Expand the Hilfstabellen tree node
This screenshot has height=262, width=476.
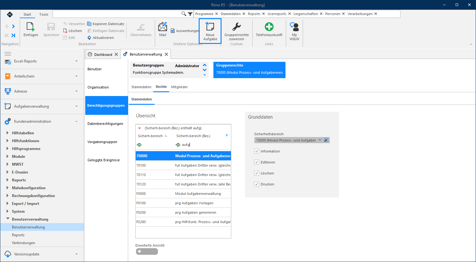point(8,133)
